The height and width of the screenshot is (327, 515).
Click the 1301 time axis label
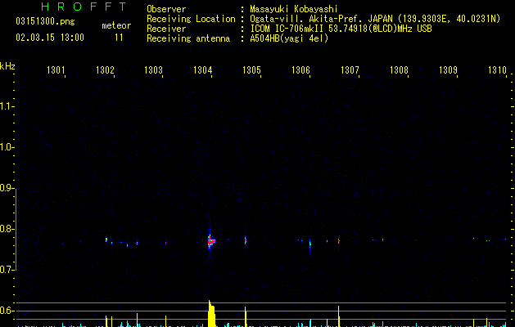click(x=56, y=70)
